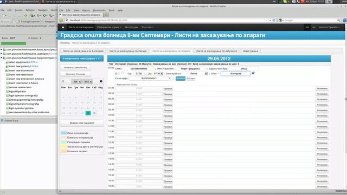Toggle the Б.П. checkbox in the appointment form
The image size is (347, 195).
pyautogui.click(x=123, y=73)
